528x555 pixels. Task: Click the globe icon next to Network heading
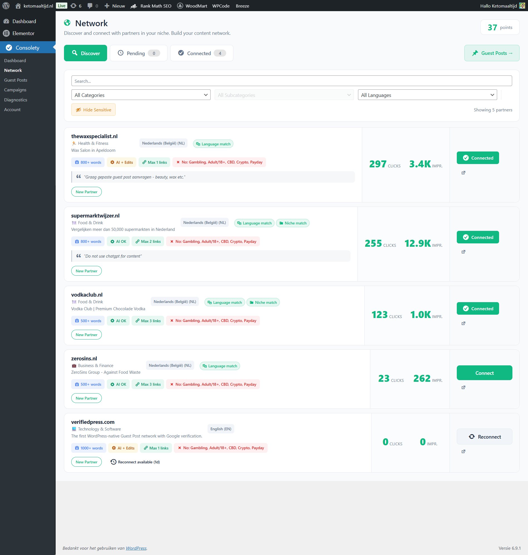point(67,23)
